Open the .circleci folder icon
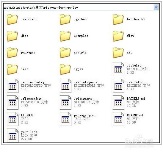The width and height of the screenshot is (163, 152). (x=12, y=20)
